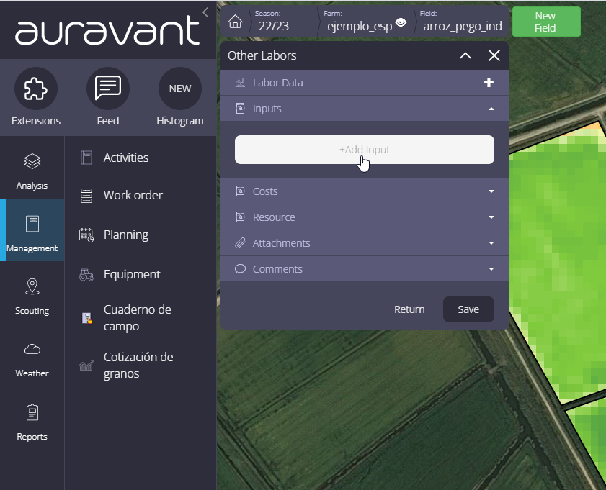Collapse the sidebar with the left chevron
The width and height of the screenshot is (606, 490).
tap(205, 12)
